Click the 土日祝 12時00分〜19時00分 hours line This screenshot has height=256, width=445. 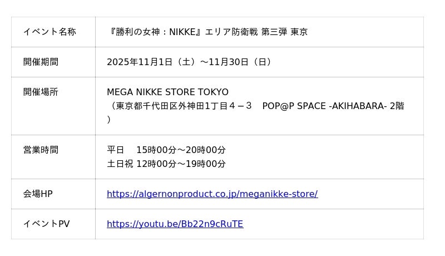166,164
